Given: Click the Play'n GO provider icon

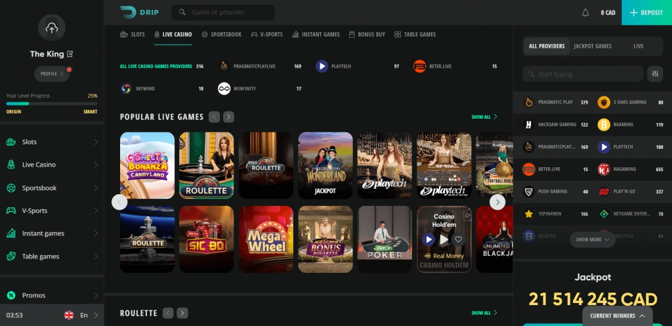Looking at the screenshot, I should tap(604, 192).
